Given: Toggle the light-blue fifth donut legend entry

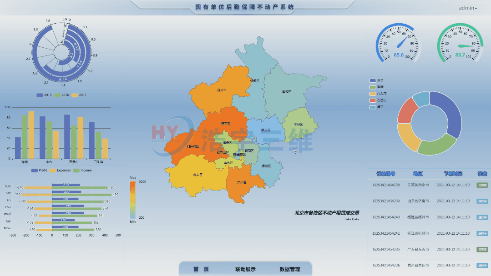Looking at the screenshot, I should [x=376, y=107].
